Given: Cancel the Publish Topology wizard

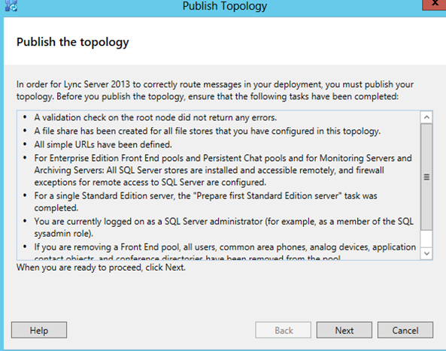Looking at the screenshot, I should click(405, 330).
